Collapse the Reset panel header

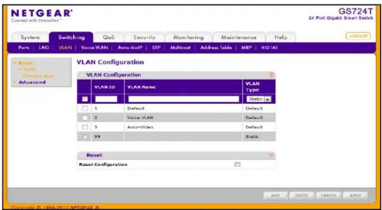[82, 155]
